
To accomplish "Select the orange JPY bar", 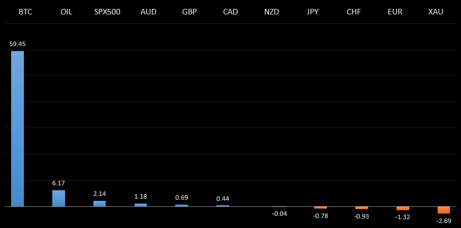I will click(320, 207).
